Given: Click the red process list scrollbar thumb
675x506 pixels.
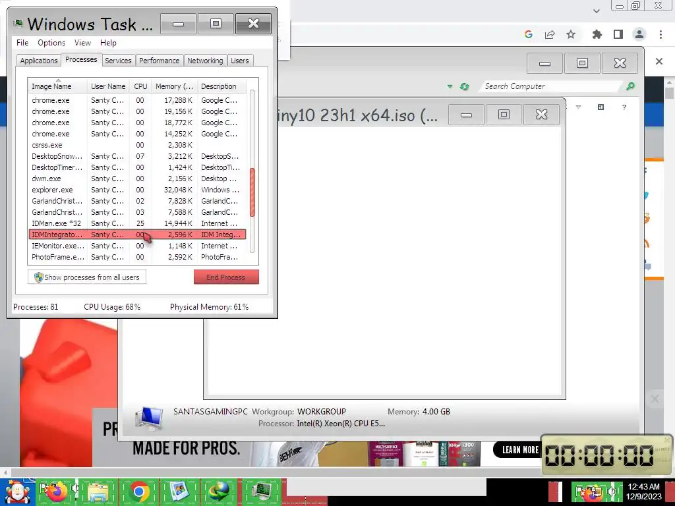Looking at the screenshot, I should coord(252,192).
